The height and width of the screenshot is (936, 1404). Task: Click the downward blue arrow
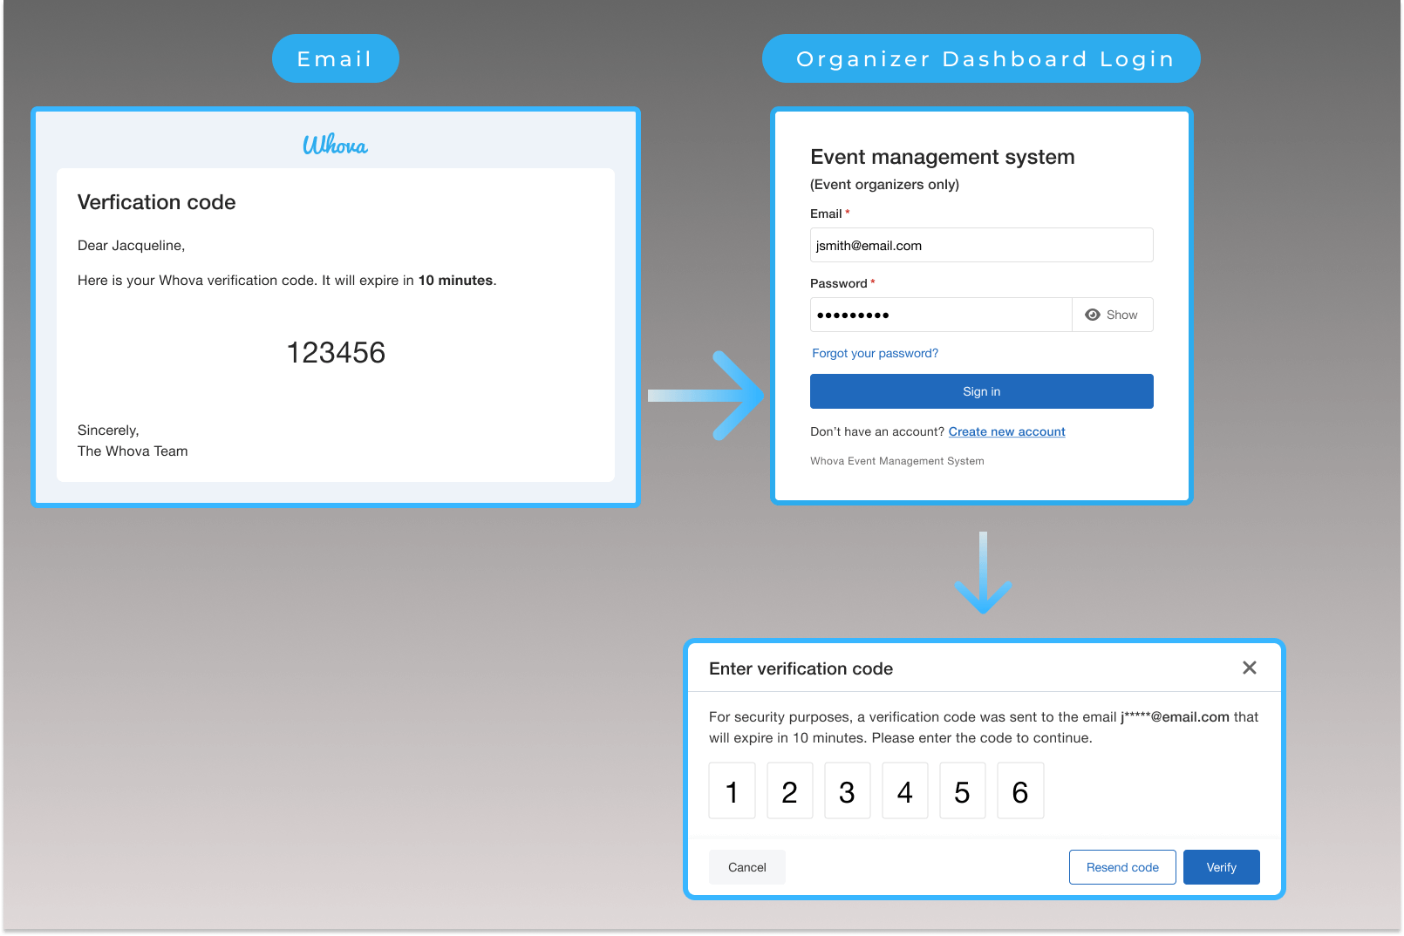pos(983,574)
